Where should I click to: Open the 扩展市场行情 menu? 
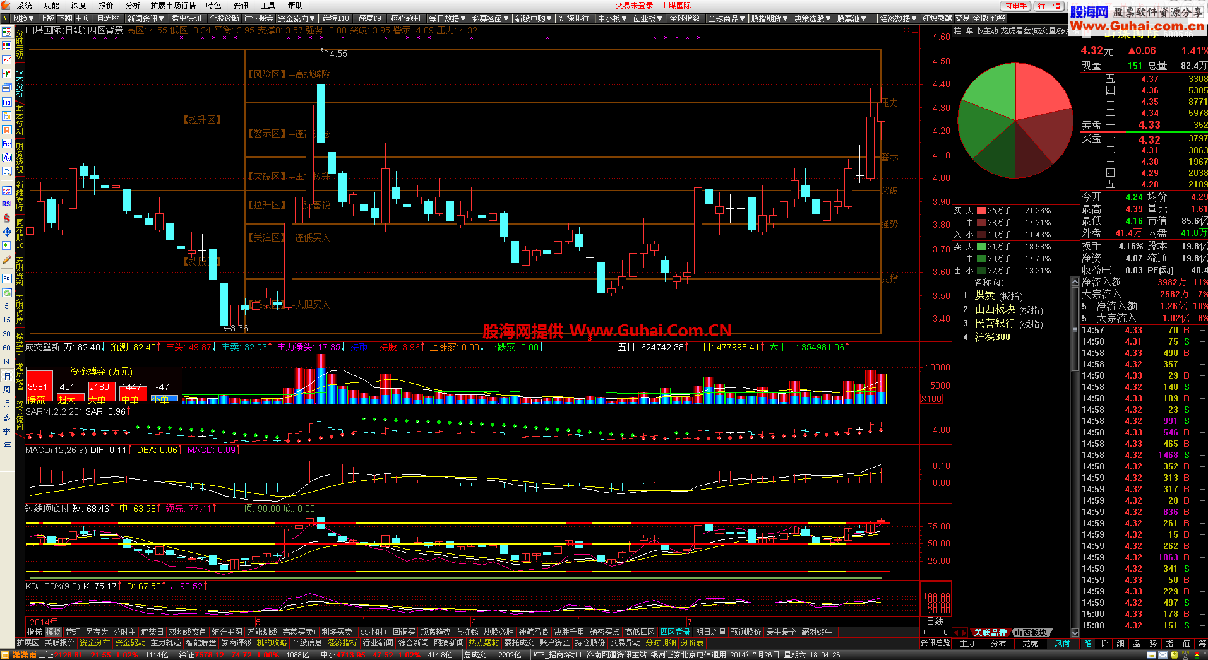173,6
